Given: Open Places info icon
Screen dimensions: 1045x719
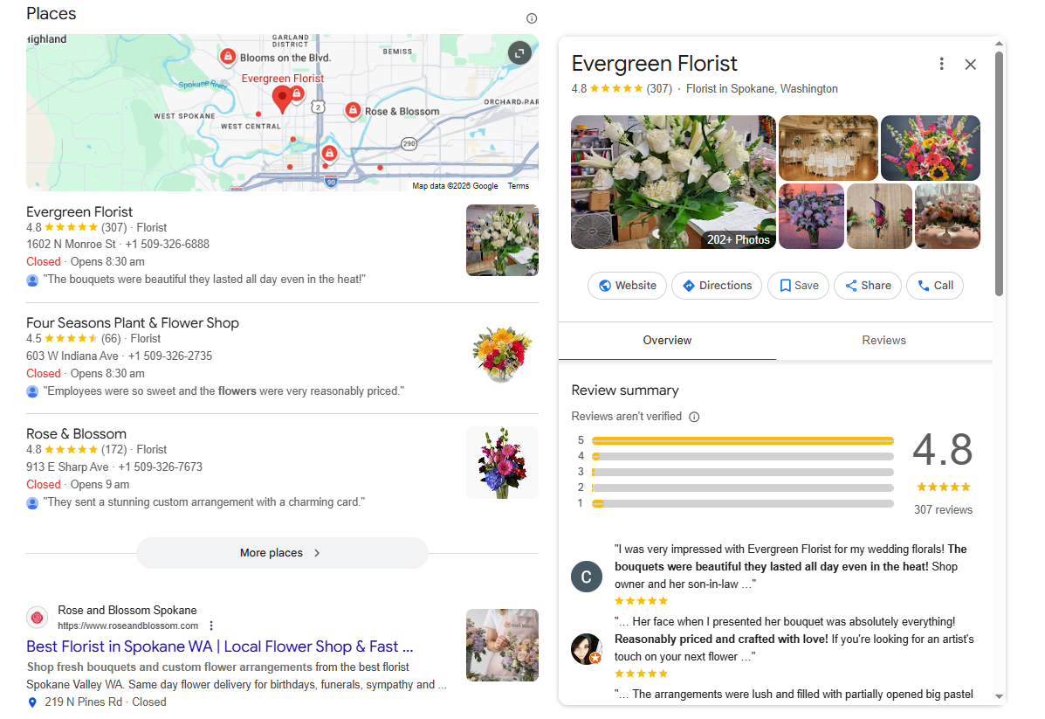Looking at the screenshot, I should click(x=531, y=18).
